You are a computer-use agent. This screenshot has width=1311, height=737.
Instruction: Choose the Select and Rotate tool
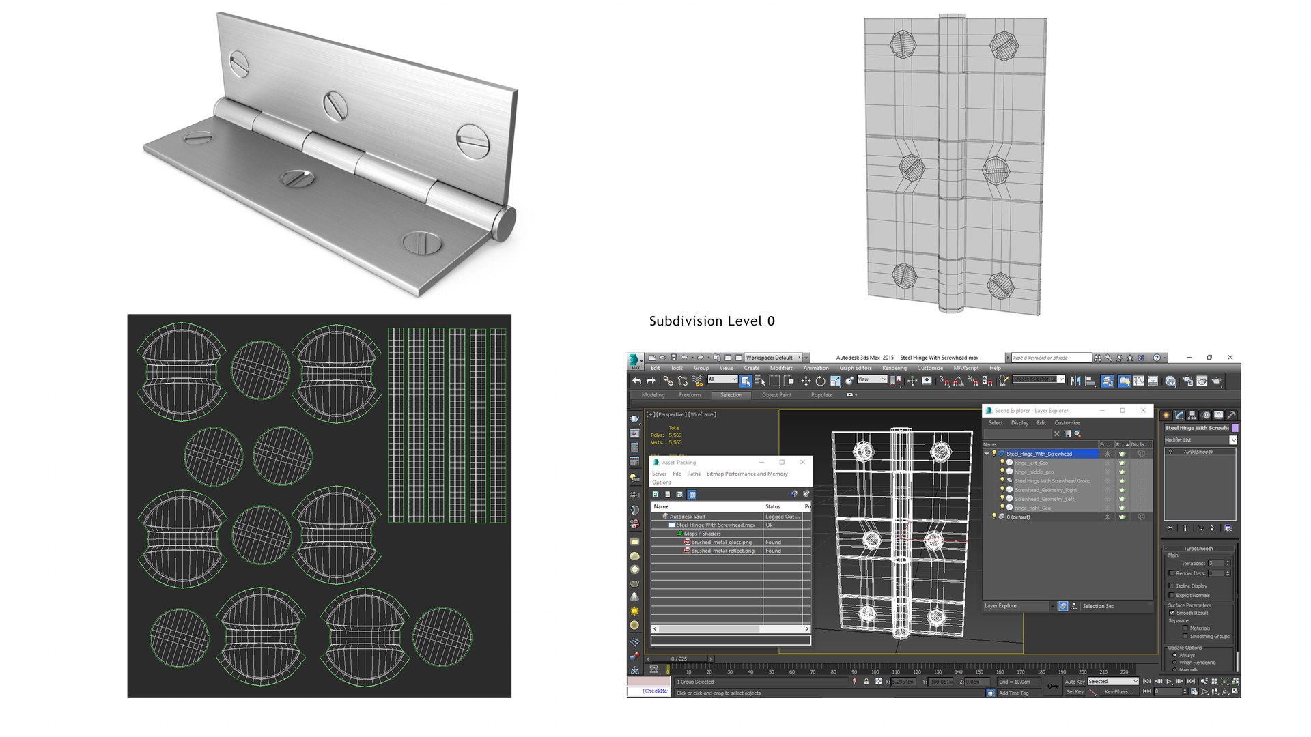[x=820, y=381]
